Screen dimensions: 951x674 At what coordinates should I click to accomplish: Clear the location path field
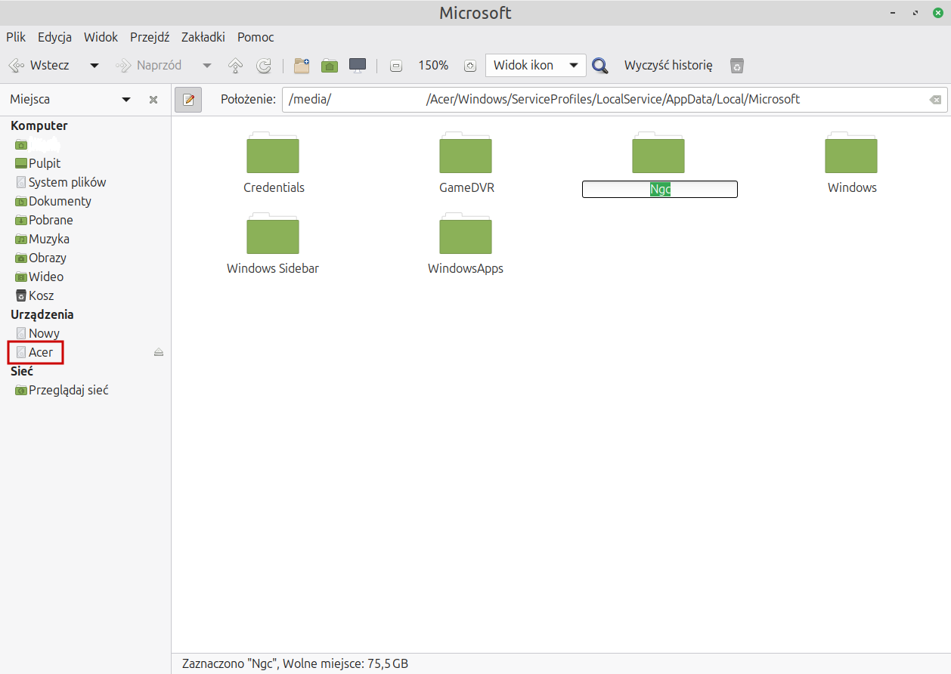[x=935, y=100]
